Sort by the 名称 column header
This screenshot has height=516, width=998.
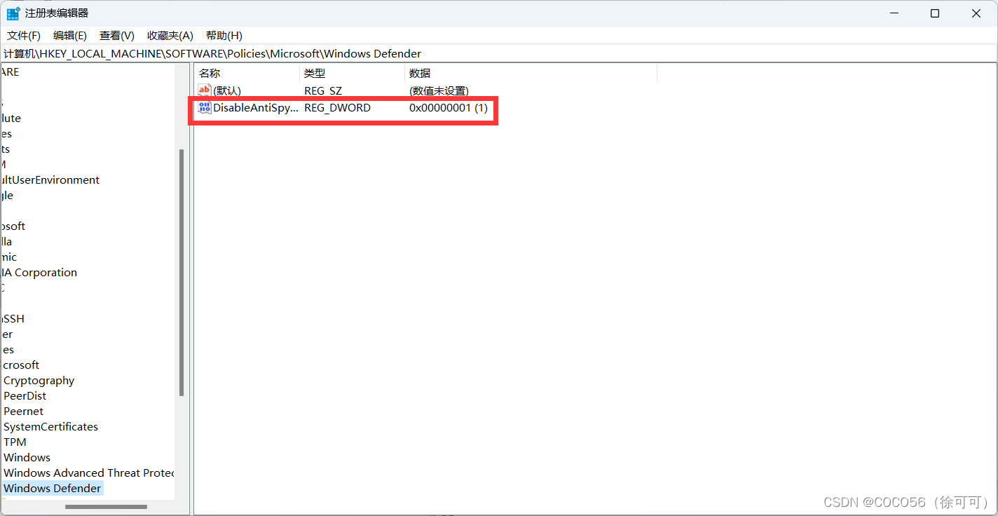247,73
